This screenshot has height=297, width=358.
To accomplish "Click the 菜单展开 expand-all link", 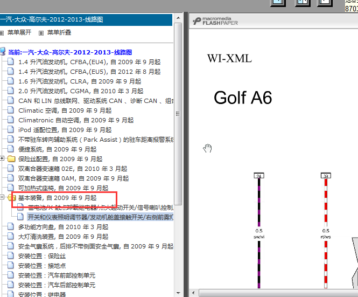I will point(19,32).
